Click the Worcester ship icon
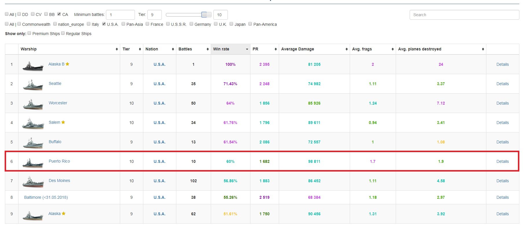524x226 pixels. click(x=33, y=105)
